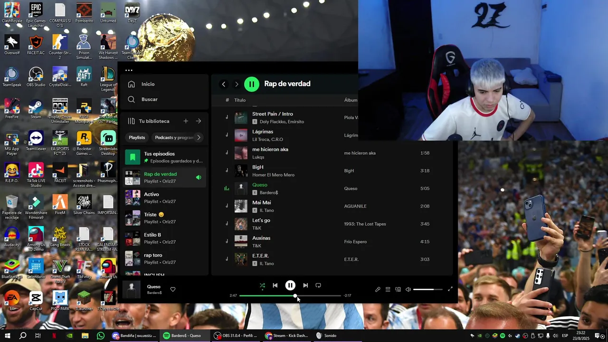The height and width of the screenshot is (342, 608).
Task: Expand library with arrow icon
Action: point(199,121)
